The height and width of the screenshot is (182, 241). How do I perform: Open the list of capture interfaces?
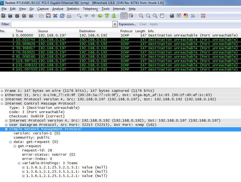coord(3,16)
